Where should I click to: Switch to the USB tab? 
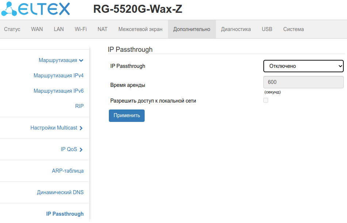(267, 29)
